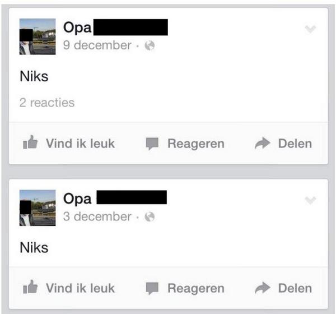Click share arrow icon on 9 december post
Screen dimensions: 336x314
click(263, 143)
